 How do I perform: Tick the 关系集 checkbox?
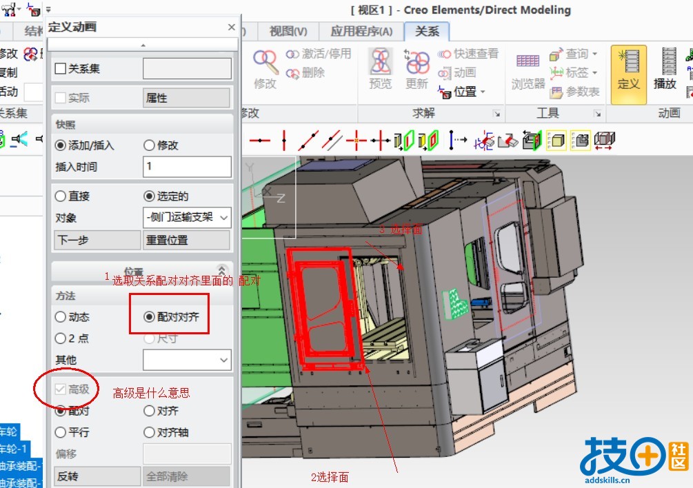(x=61, y=68)
